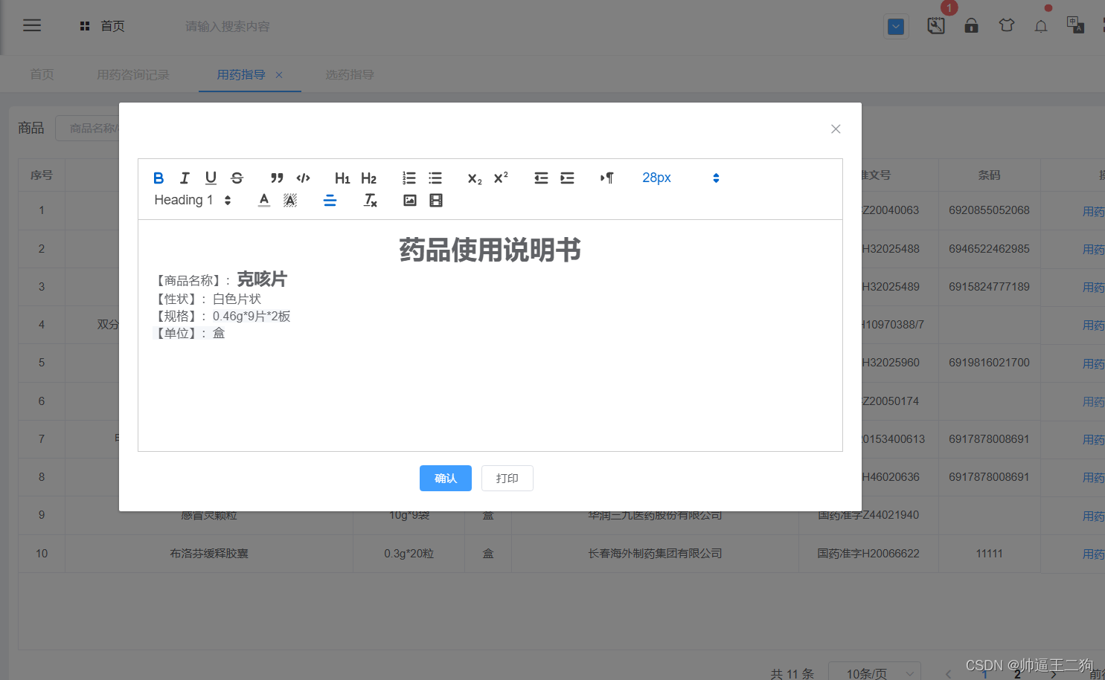The height and width of the screenshot is (680, 1105).
Task: Select the 用药指导 tab
Action: [241, 74]
